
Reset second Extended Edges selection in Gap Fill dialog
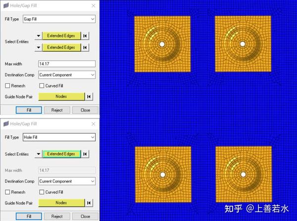(85, 47)
